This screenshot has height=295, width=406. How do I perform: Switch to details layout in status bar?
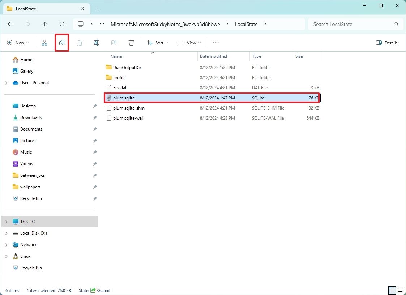pos(392,290)
